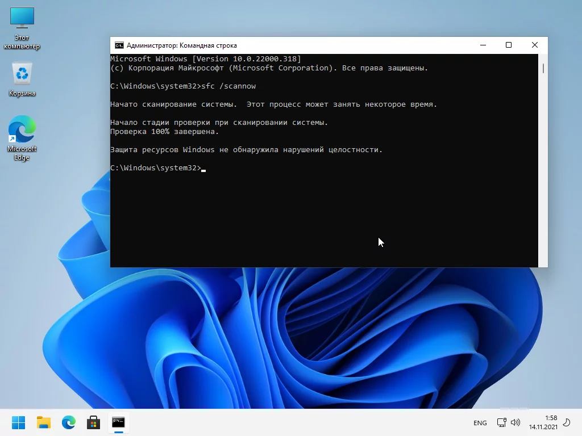Screen dimensions: 582x436
Task: Toggle focus assist moon icon
Action: [x=566, y=422]
